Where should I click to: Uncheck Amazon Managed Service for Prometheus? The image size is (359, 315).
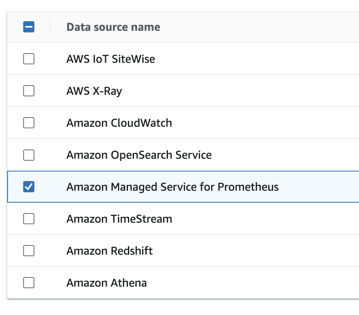click(x=29, y=187)
